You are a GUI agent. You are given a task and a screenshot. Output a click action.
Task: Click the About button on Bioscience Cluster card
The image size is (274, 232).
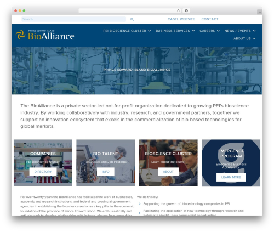[168, 172]
